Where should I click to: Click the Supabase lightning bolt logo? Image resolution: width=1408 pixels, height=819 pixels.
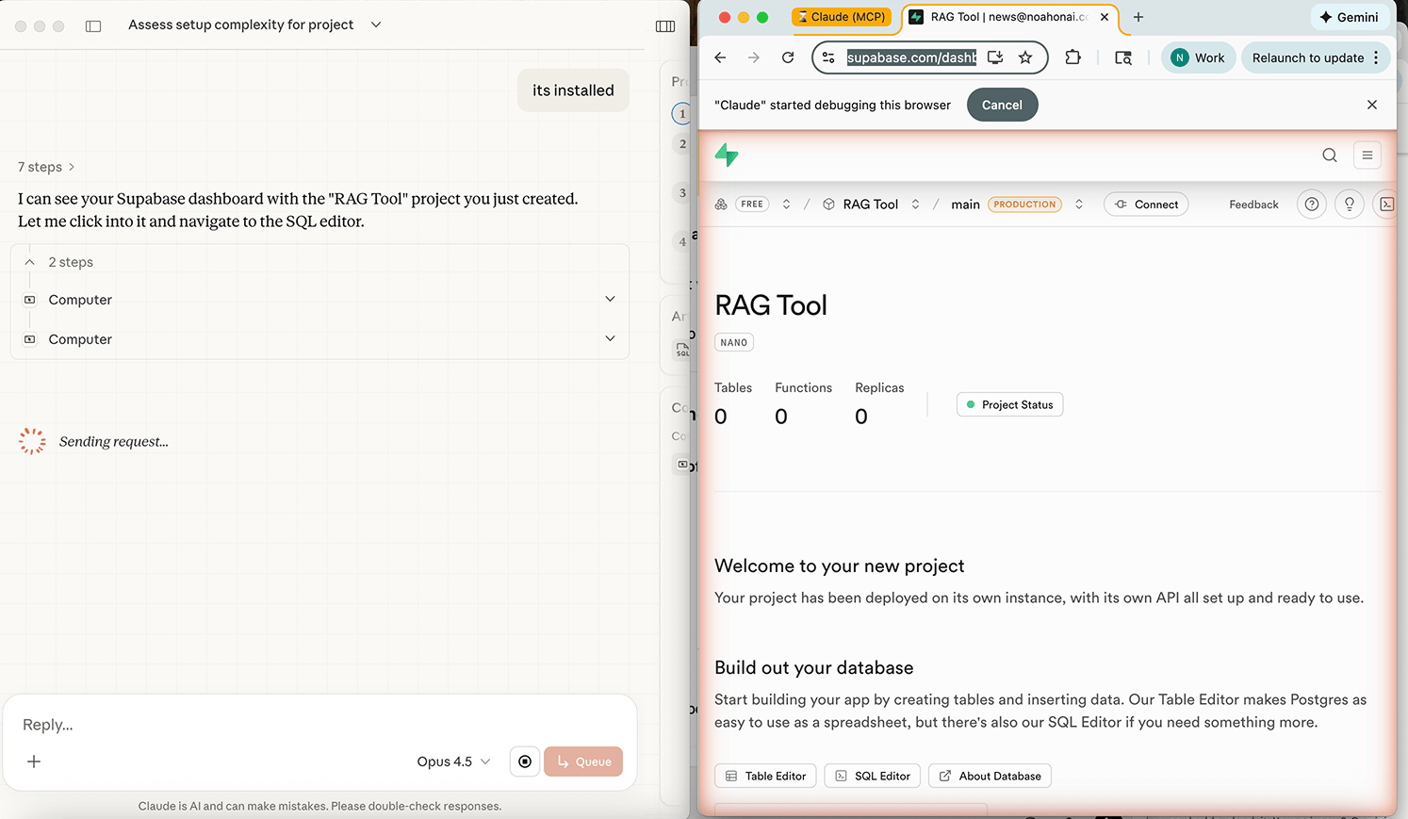point(727,155)
